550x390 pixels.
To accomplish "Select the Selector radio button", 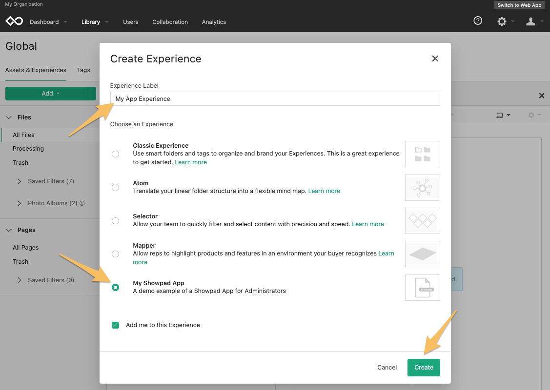I will [x=115, y=221].
